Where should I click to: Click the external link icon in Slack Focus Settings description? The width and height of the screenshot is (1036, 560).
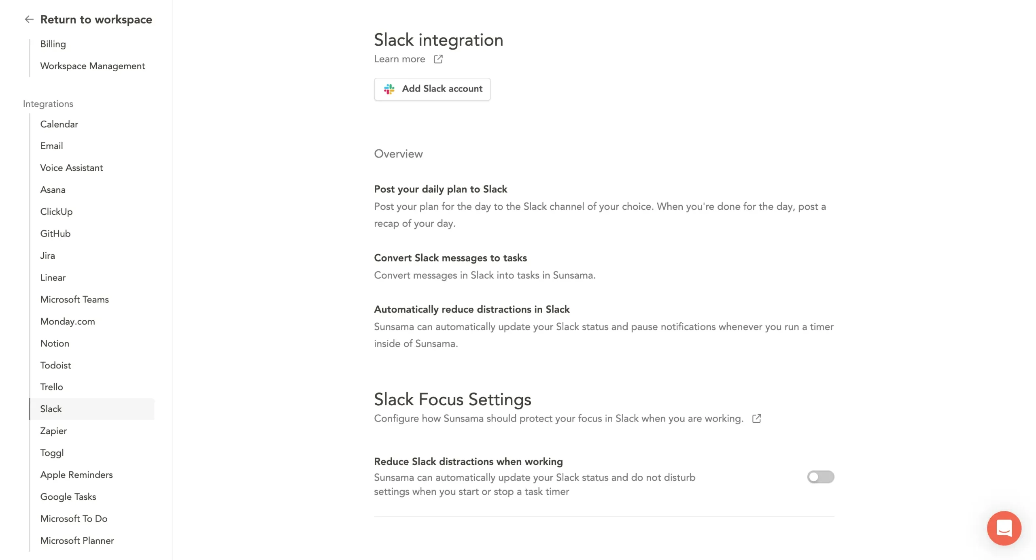pyautogui.click(x=756, y=418)
